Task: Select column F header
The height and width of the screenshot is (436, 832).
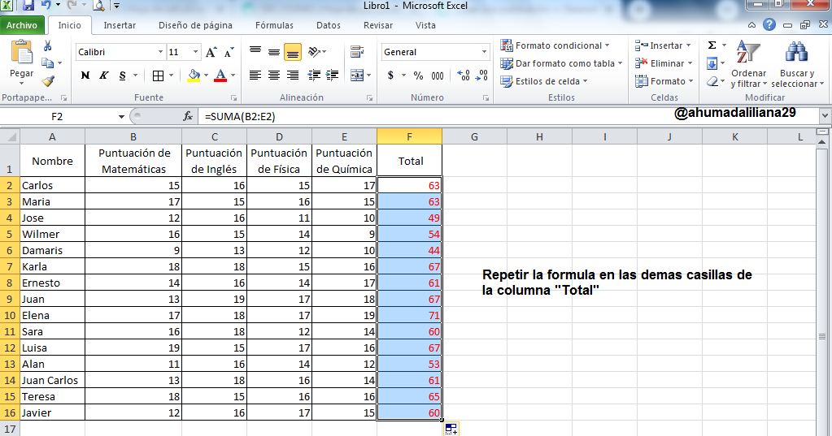Action: (x=410, y=136)
